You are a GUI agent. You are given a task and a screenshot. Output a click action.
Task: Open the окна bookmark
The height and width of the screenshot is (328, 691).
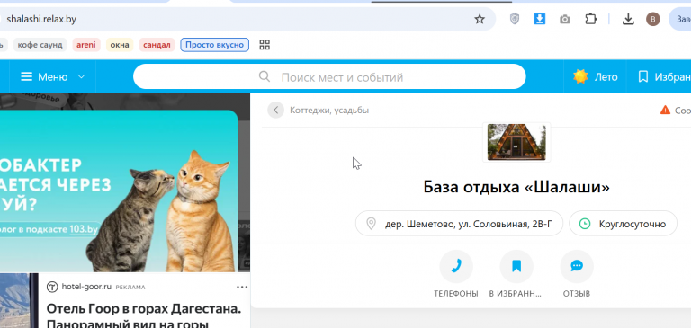pyautogui.click(x=120, y=44)
